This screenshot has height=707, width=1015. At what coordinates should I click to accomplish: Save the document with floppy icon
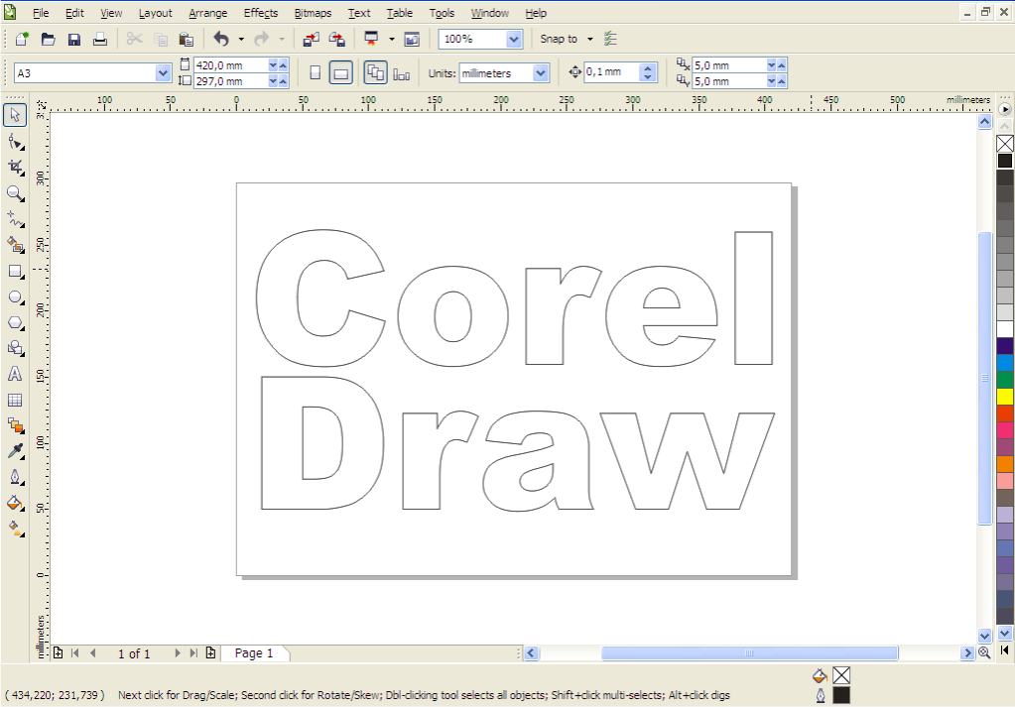point(74,40)
